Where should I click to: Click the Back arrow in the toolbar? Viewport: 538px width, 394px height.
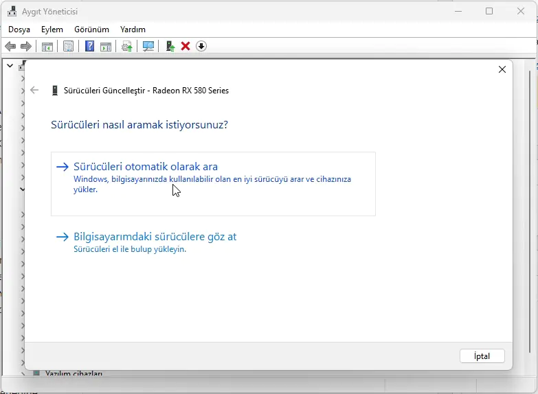10,46
